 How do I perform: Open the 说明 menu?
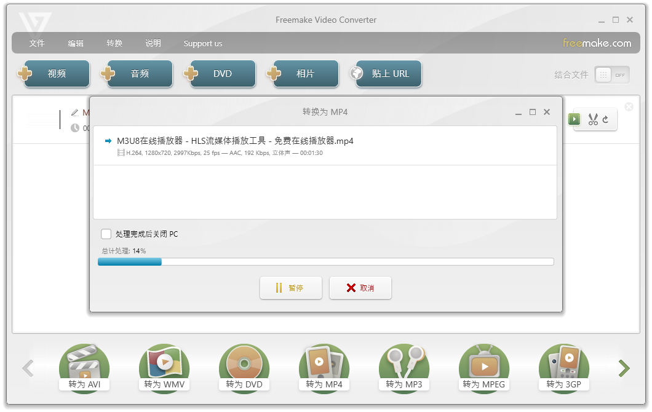tap(153, 43)
